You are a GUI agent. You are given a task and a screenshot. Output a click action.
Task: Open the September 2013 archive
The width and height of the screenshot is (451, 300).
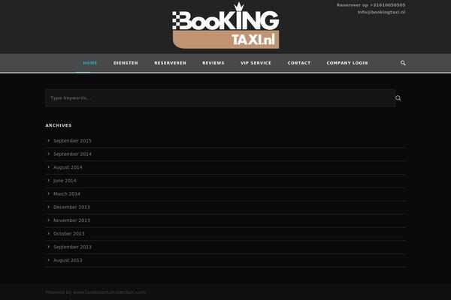pyautogui.click(x=72, y=247)
